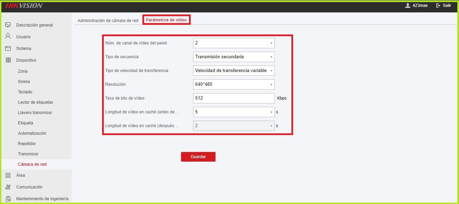Switch to Administración de cámara de red tab
Screen dimensions: 459x204
tap(108, 21)
